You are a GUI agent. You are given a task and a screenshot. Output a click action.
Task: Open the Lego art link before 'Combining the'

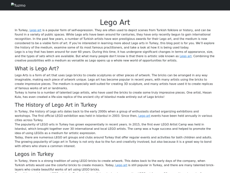186,56
